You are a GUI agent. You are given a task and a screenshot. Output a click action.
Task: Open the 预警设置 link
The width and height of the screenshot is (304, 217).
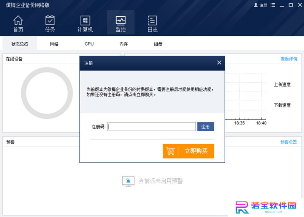point(288,142)
